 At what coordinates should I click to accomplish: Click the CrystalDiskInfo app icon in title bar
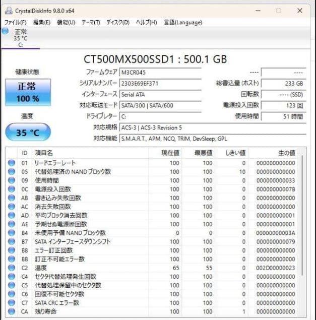point(9,11)
